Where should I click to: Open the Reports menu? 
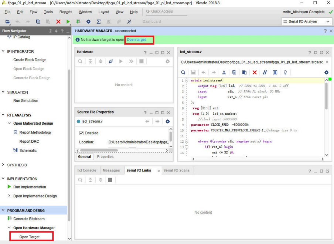(66, 12)
